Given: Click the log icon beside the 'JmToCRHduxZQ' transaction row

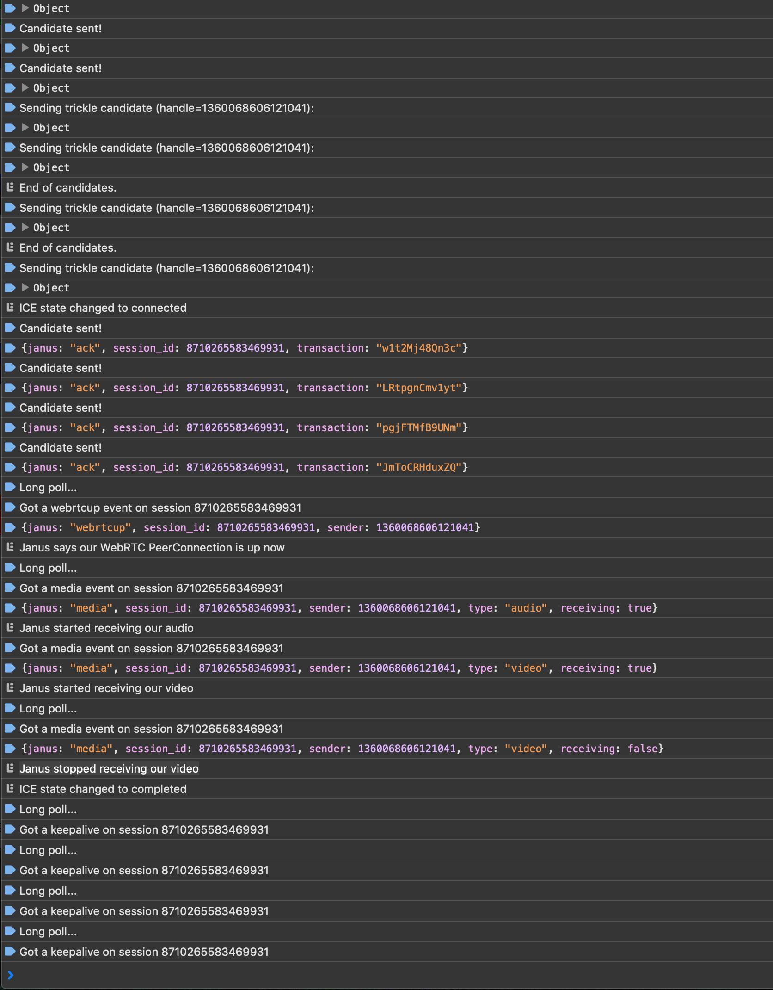Looking at the screenshot, I should click(10, 467).
